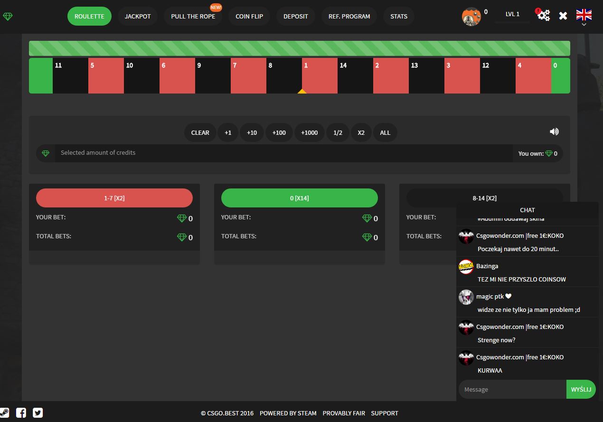Click the red roulette tile number 1

(320, 76)
